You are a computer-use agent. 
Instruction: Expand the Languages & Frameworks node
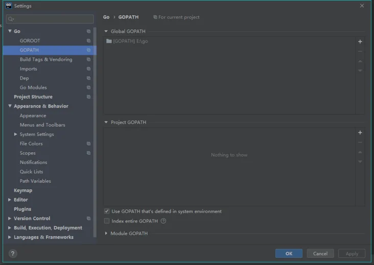(x=10, y=237)
